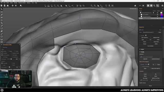The image size is (164, 92).
Task: Select the pencil Draw tool in left toolbar
Action: point(2,15)
